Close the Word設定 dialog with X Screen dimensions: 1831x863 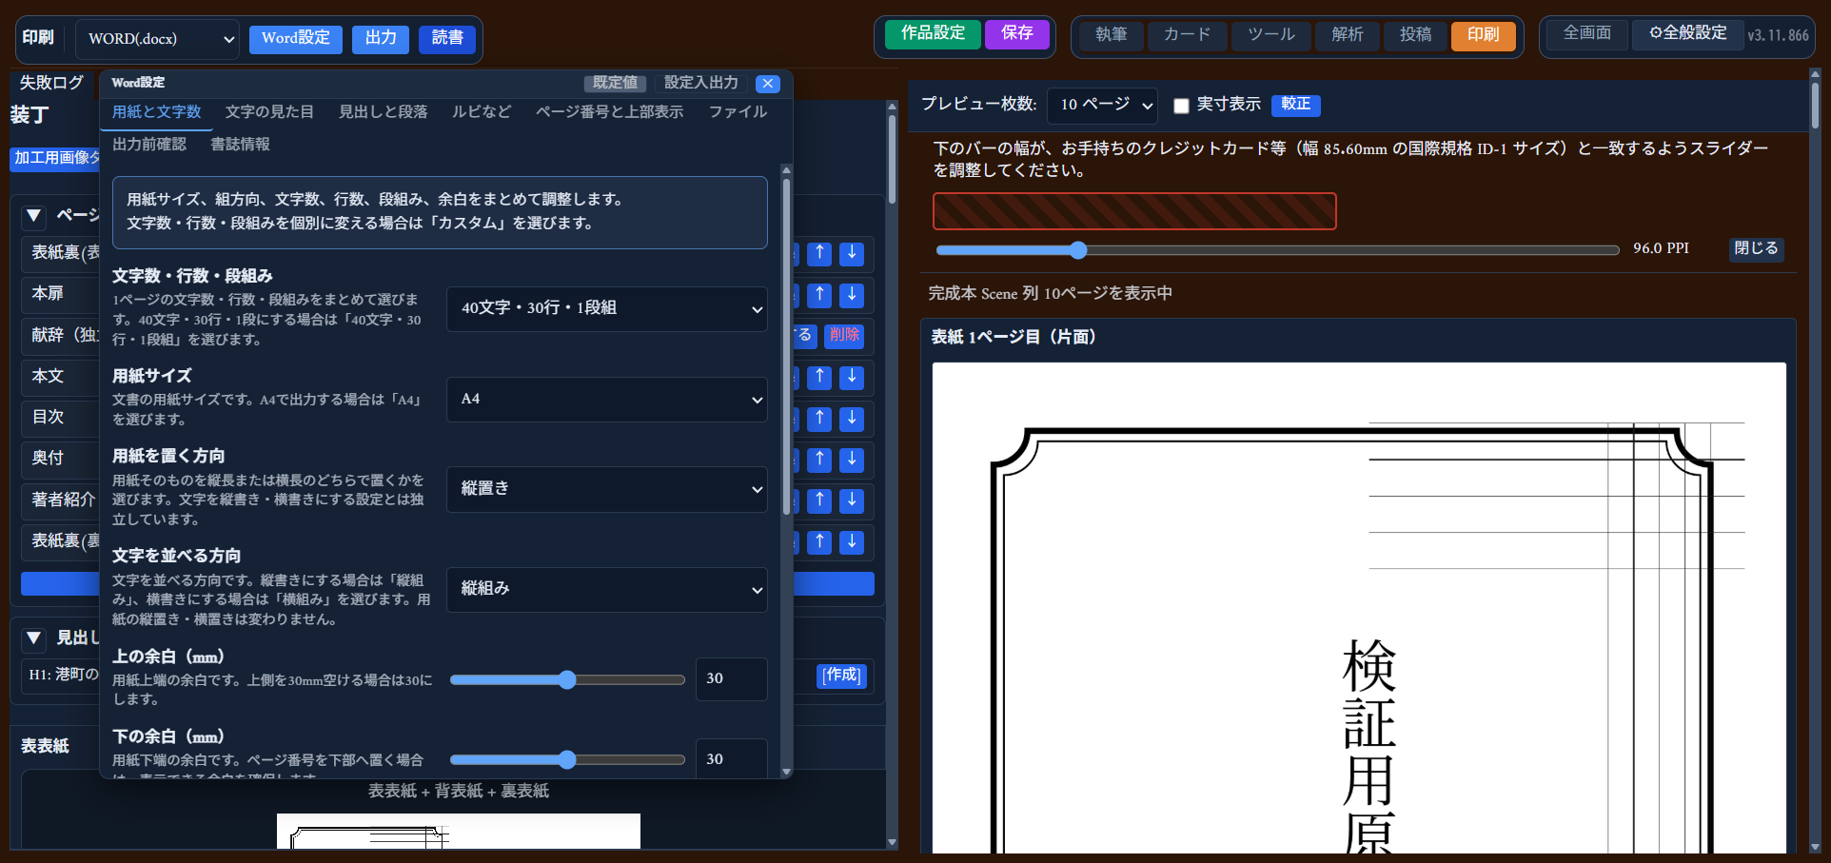[x=768, y=84]
